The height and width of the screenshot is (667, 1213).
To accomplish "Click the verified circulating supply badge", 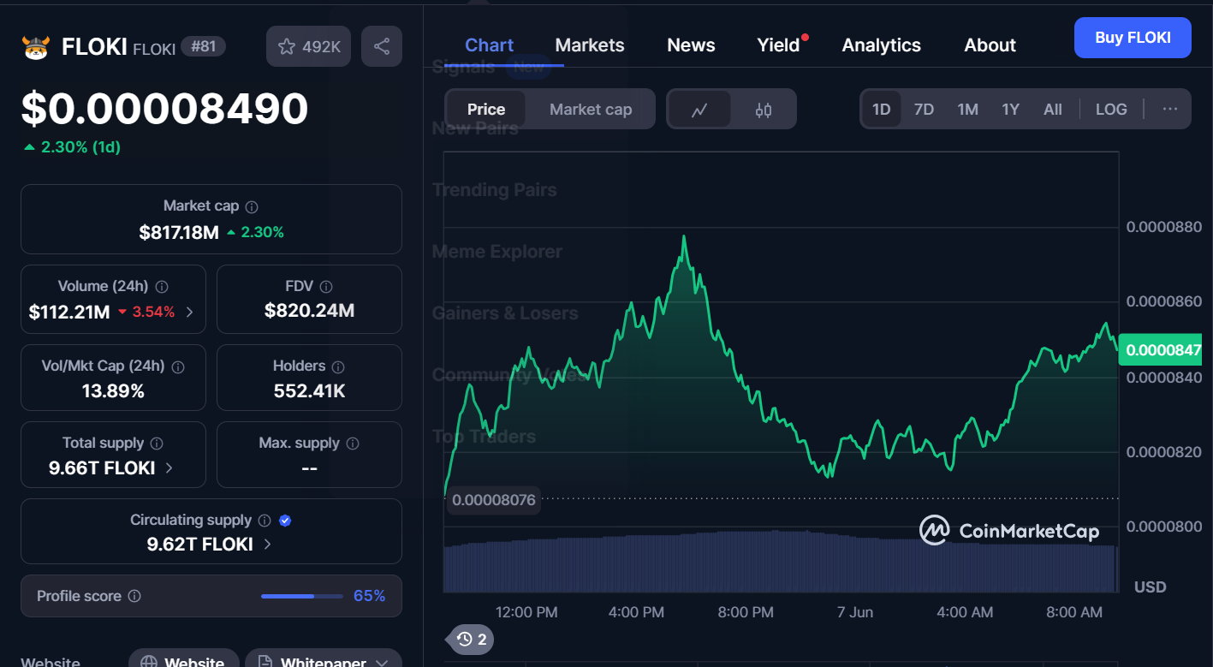I will 285,521.
